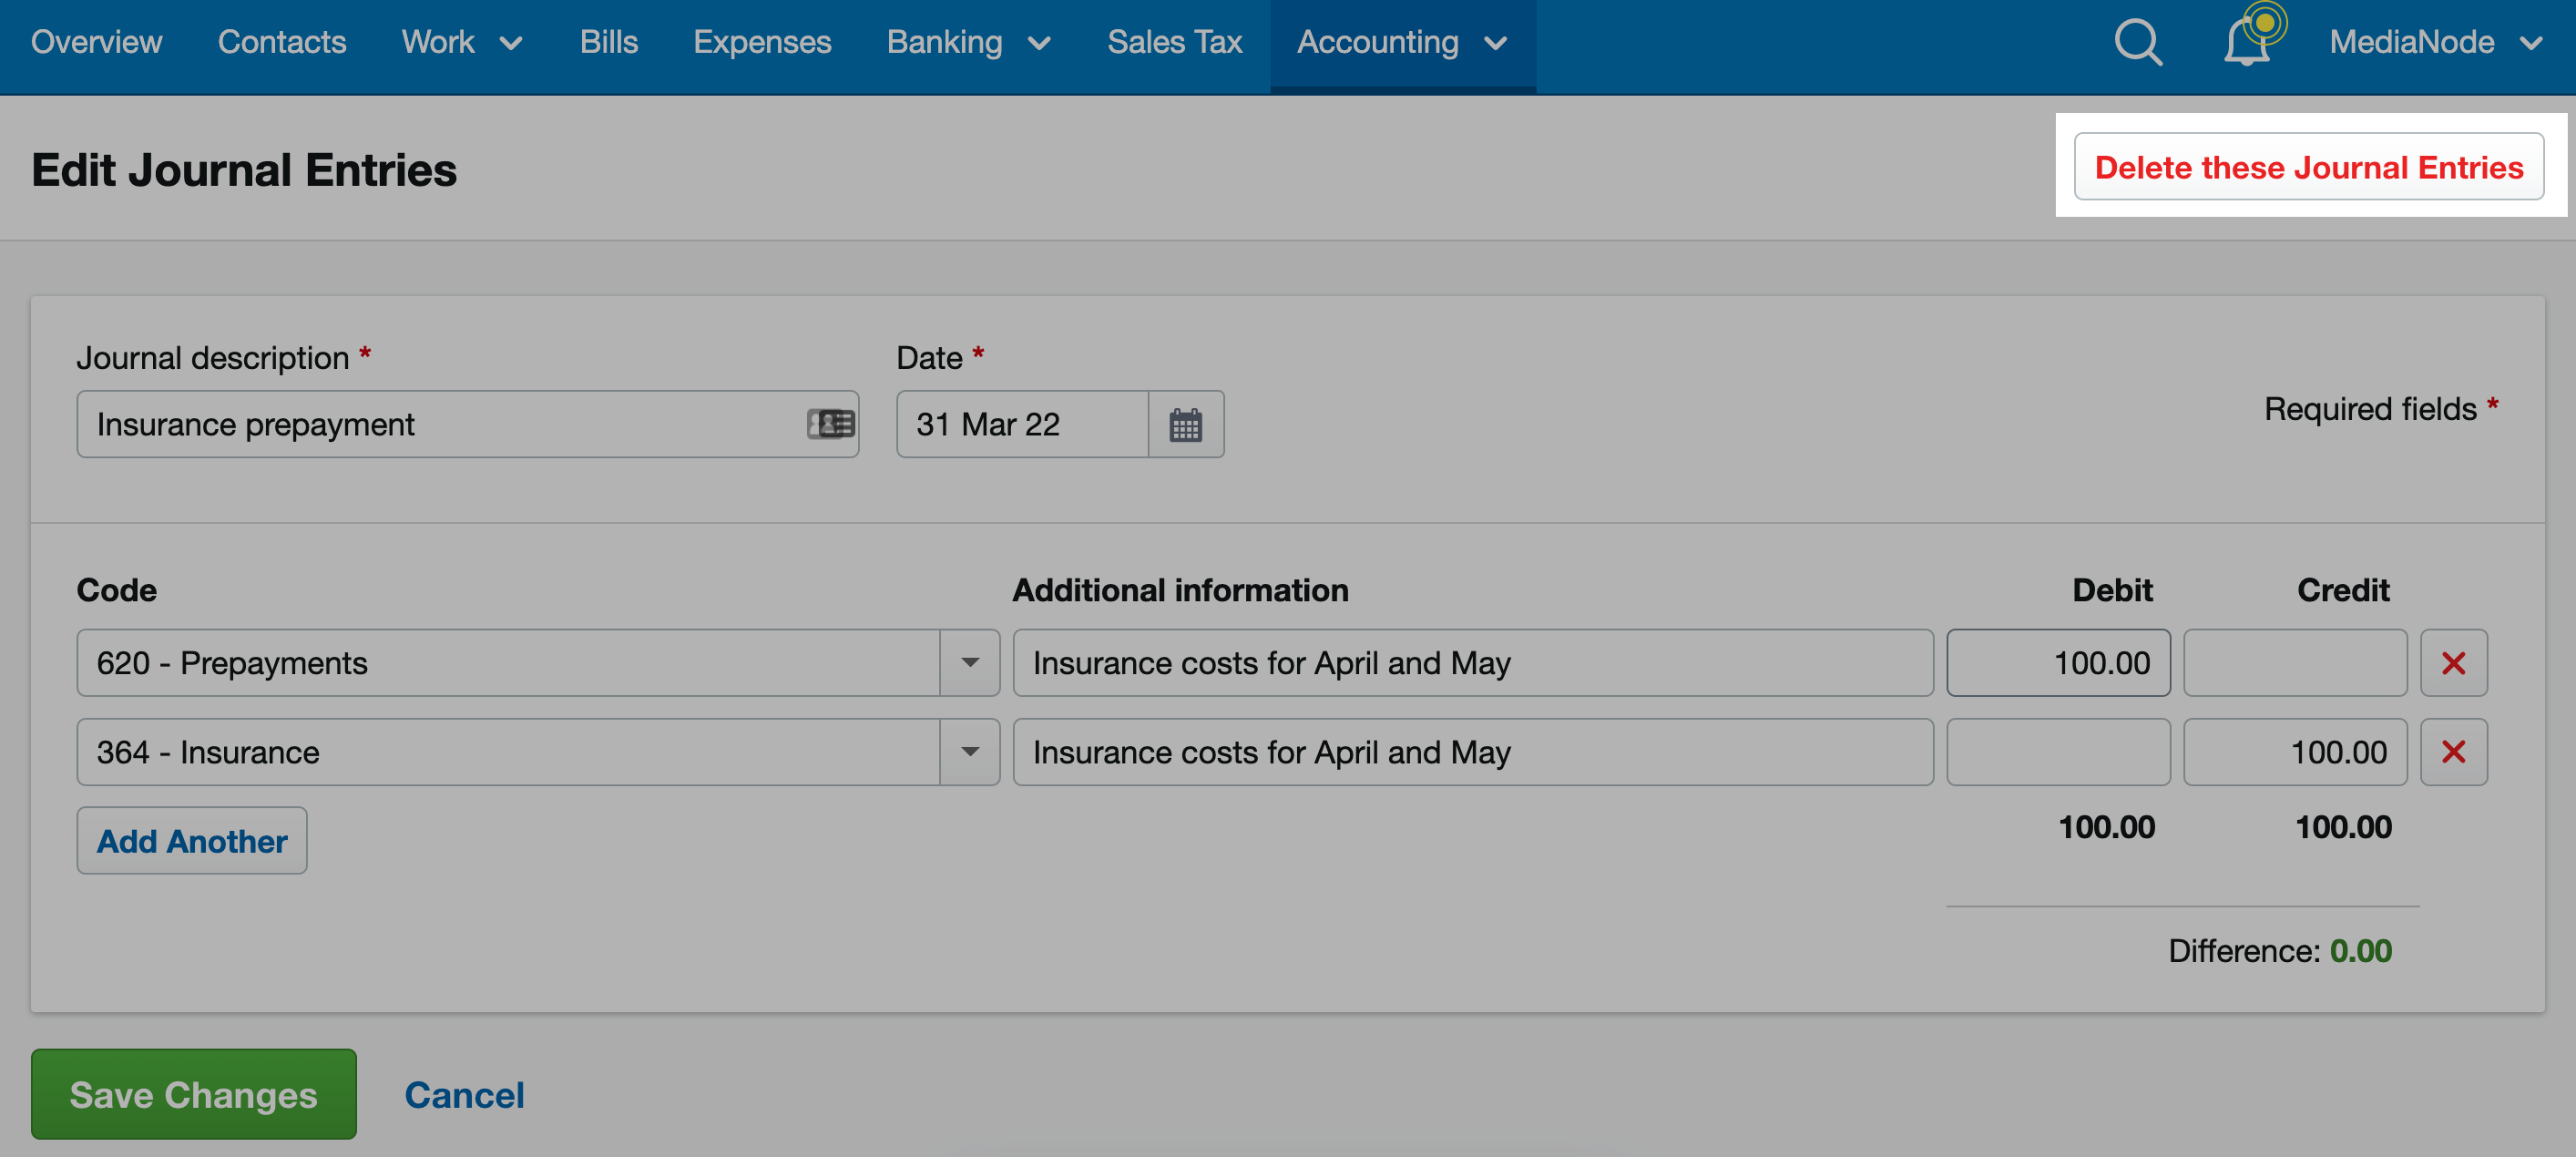Click the empty Insurance debit field
Image resolution: width=2576 pixels, height=1157 pixels.
[2058, 752]
